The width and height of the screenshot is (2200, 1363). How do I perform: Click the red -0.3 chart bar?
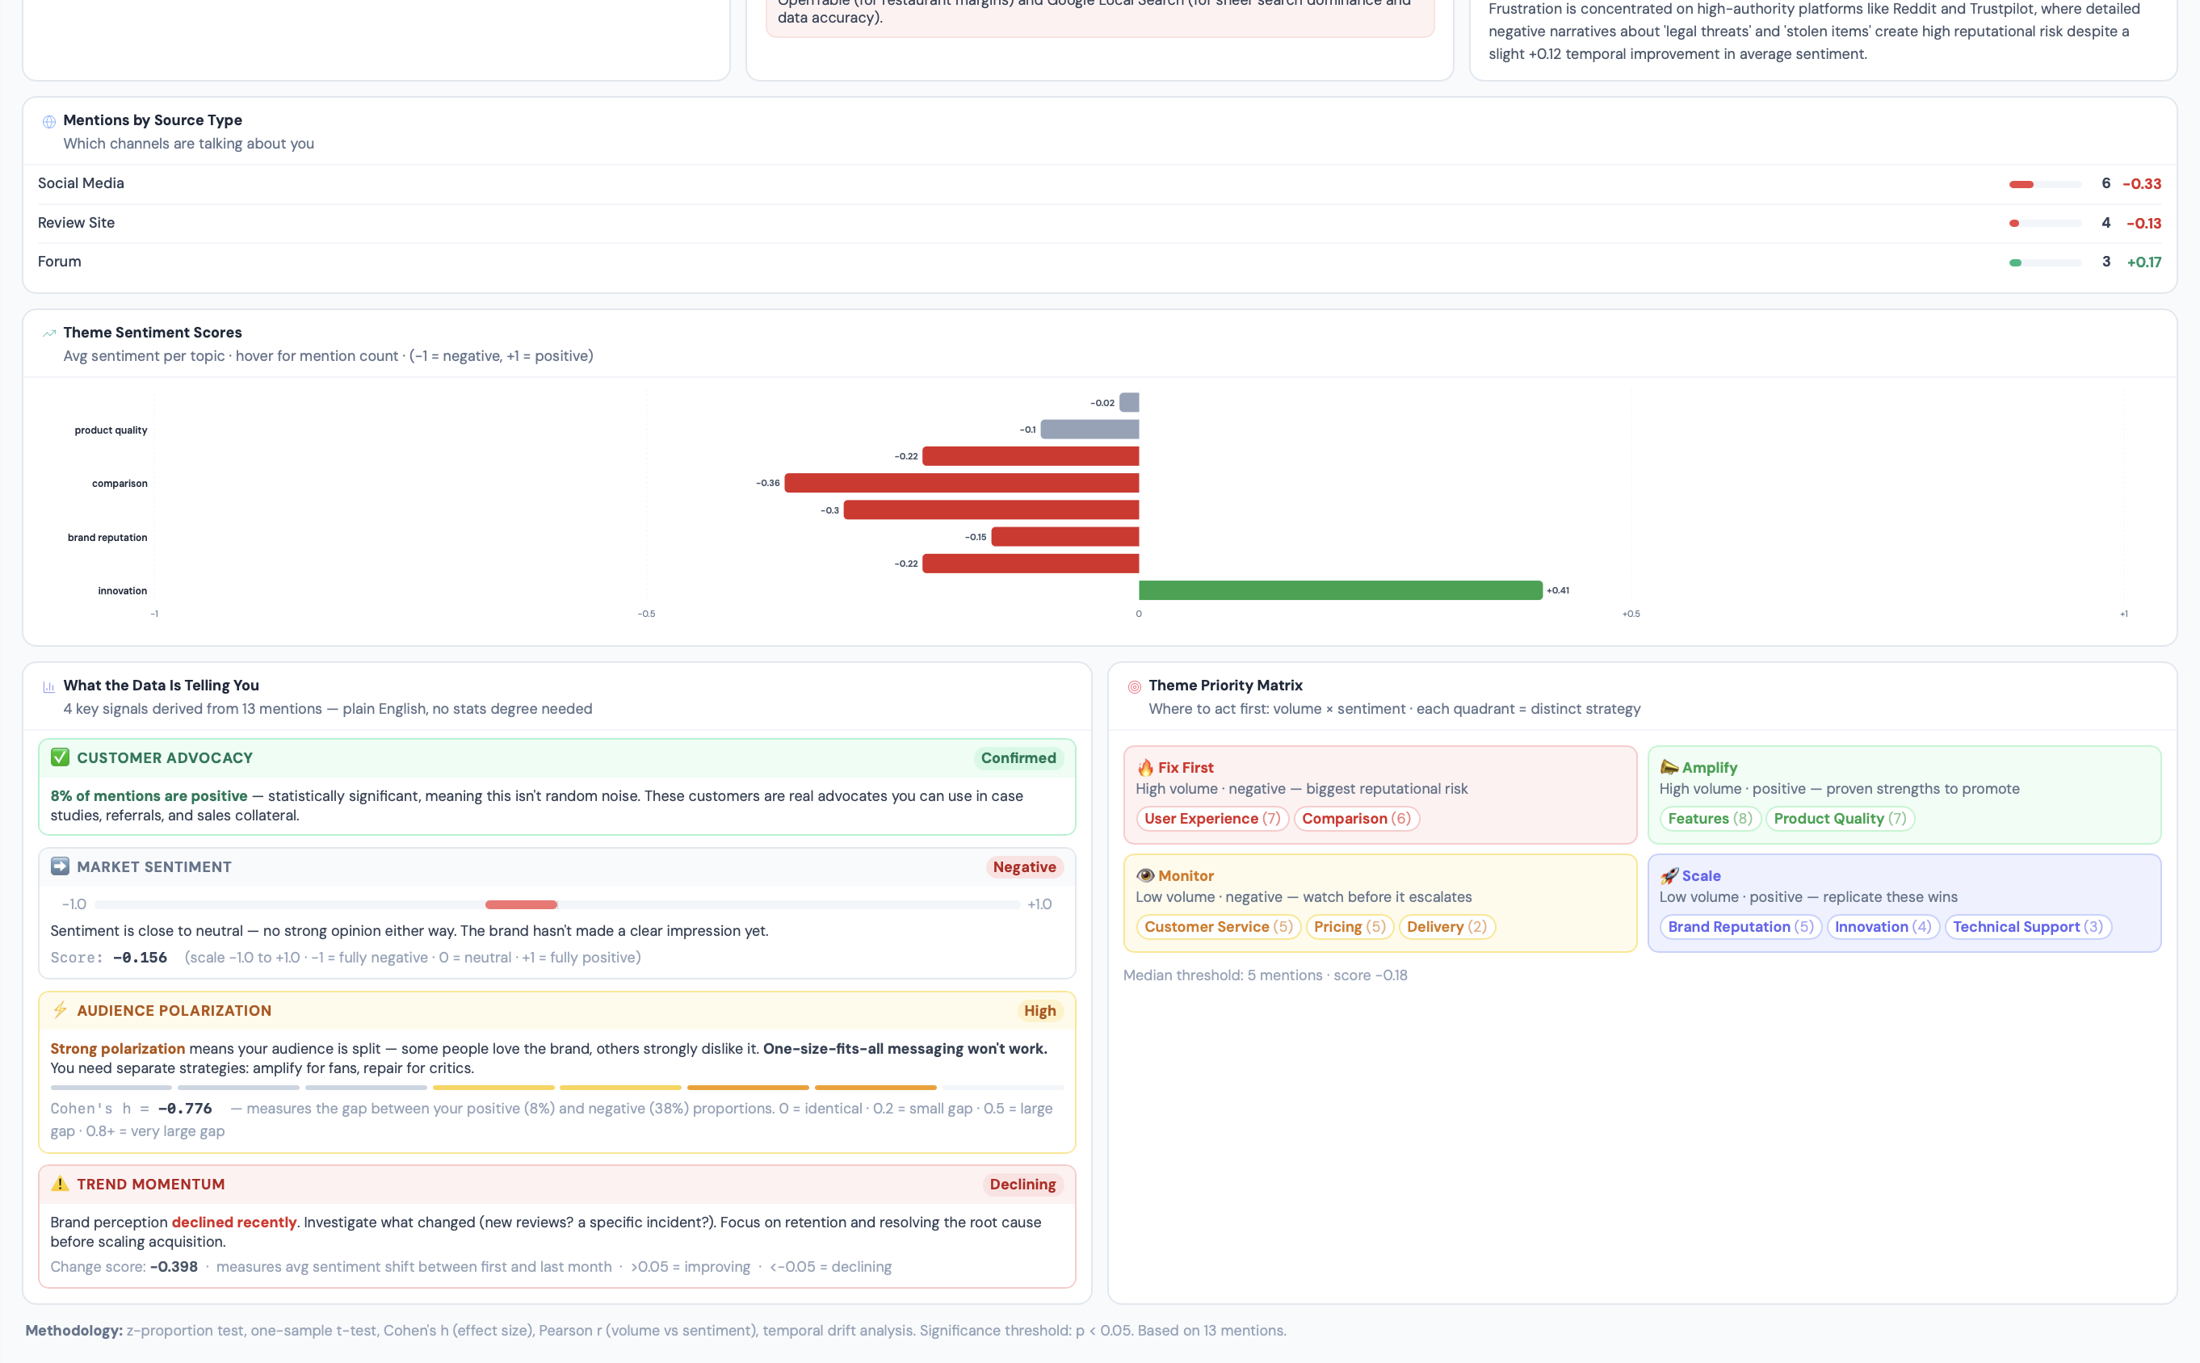[x=991, y=510]
